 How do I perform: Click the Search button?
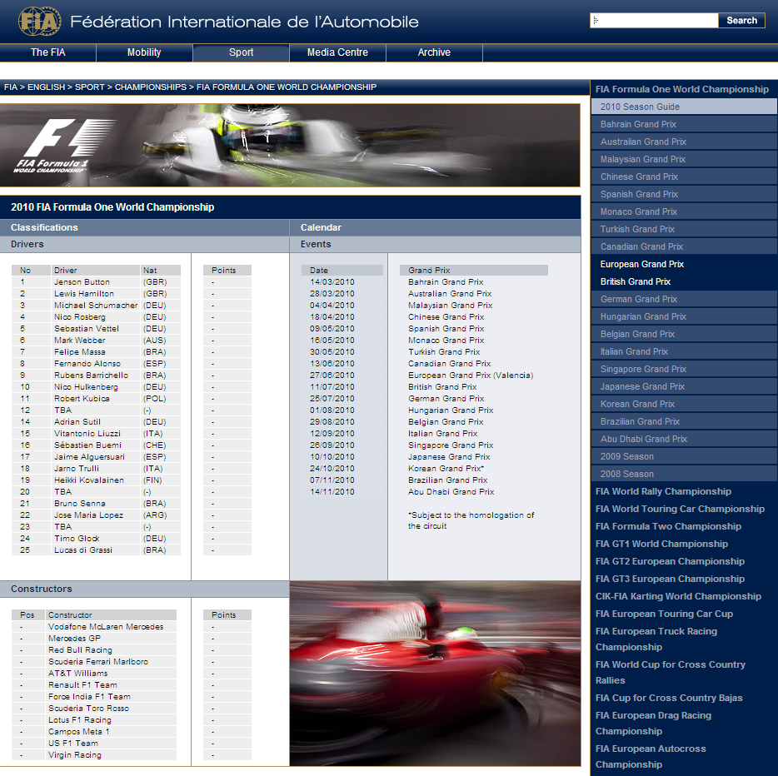tap(741, 20)
